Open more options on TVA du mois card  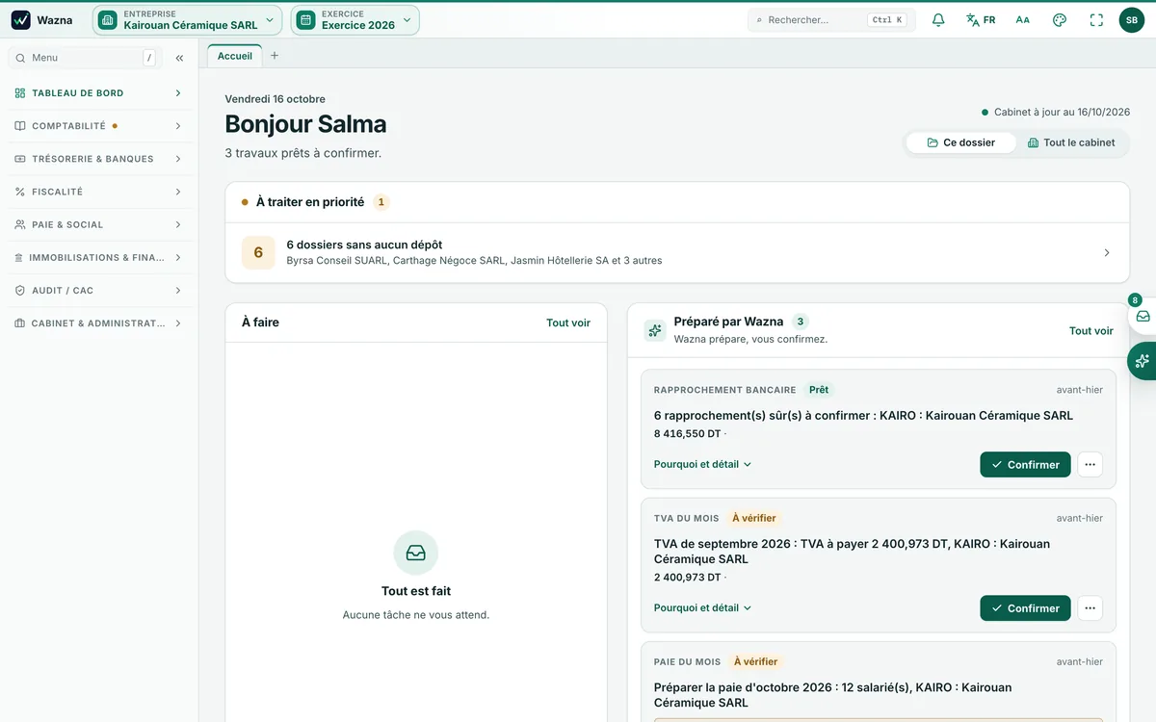tap(1090, 608)
